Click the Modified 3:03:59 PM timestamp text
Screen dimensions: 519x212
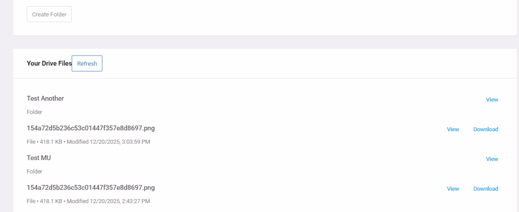109,141
